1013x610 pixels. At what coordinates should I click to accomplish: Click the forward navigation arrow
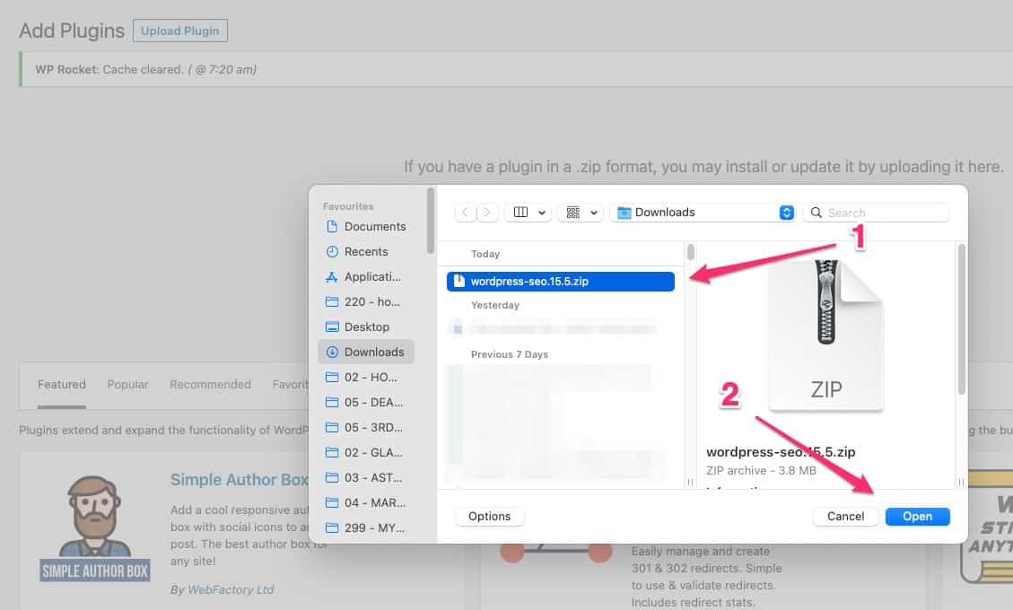coord(486,212)
